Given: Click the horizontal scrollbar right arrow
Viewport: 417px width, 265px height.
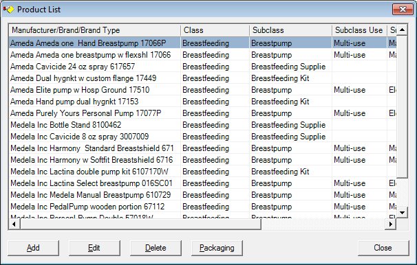Looking at the screenshot, I should point(390,224).
